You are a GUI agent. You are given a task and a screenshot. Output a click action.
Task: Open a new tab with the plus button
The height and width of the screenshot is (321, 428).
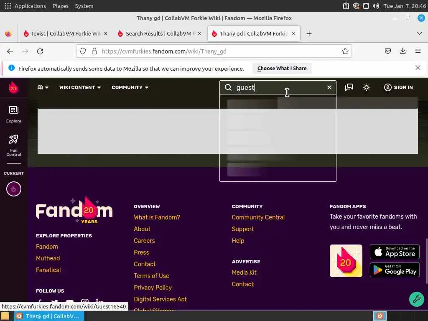309,33
